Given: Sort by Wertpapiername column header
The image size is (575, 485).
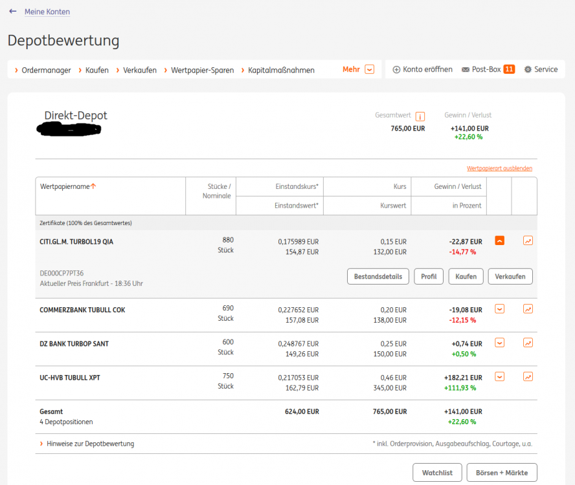Looking at the screenshot, I should pyautogui.click(x=65, y=186).
